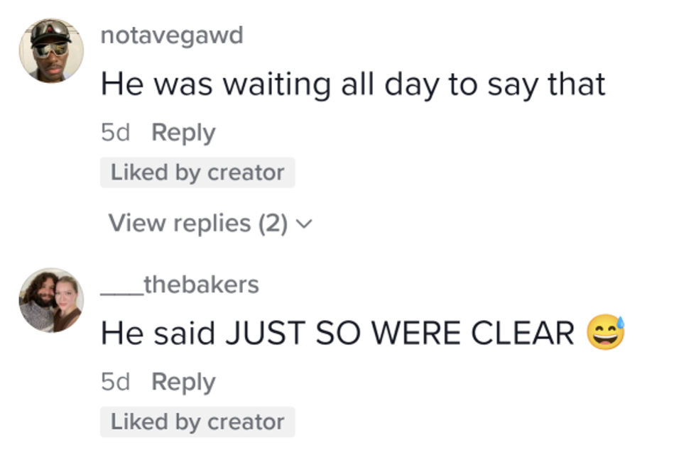Click the sunglasses-wearing user's avatar

(51, 50)
